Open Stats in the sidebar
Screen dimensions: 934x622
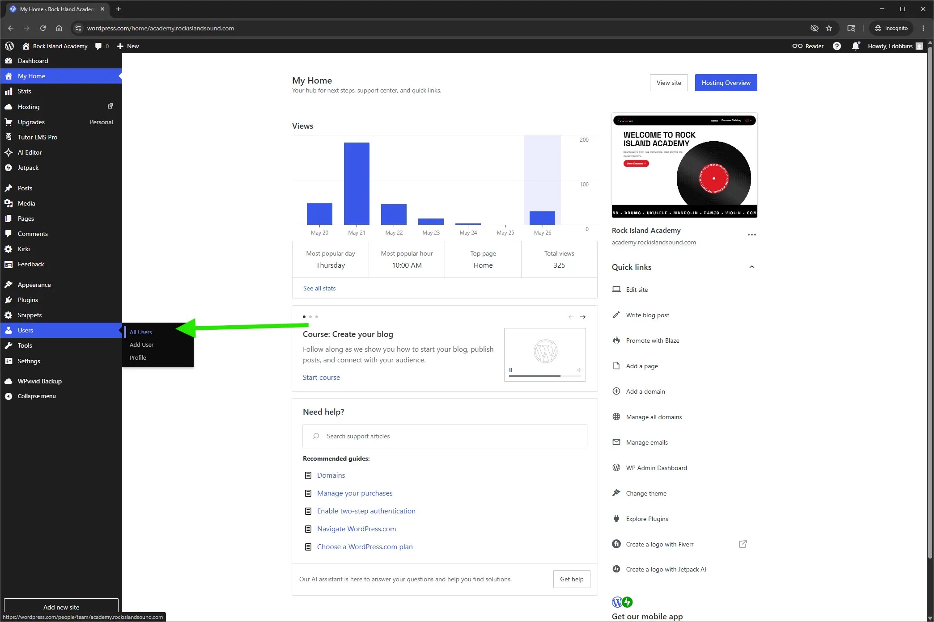61,91
